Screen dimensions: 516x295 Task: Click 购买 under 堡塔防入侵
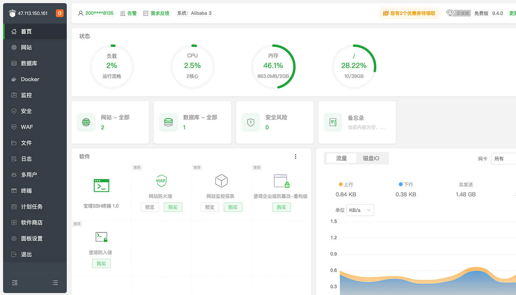point(101,264)
